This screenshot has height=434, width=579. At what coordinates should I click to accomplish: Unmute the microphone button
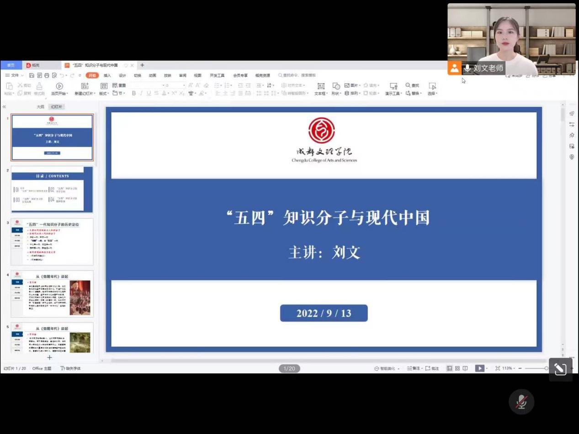pos(521,402)
